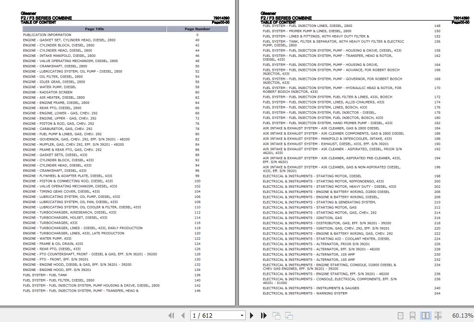Screen dimensions: 474x322
Task: Select ENGINE - FLYWHEEL & ADAPTER PLATE row
Action: tap(68, 176)
